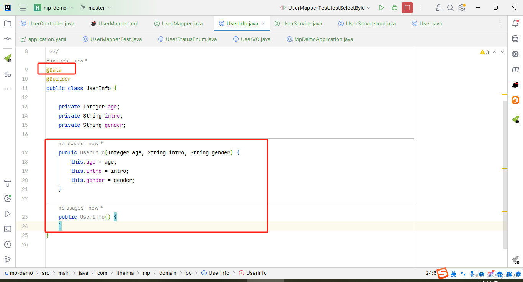Image resolution: width=523 pixels, height=282 pixels.
Task: Open the Notifications bell
Action: 515,23
